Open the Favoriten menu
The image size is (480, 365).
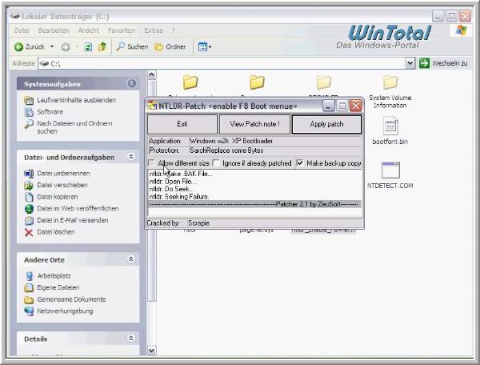coord(122,30)
